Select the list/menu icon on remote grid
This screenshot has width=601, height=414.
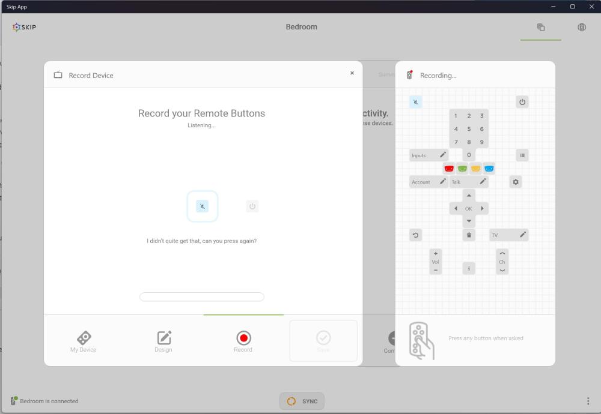[522, 155]
